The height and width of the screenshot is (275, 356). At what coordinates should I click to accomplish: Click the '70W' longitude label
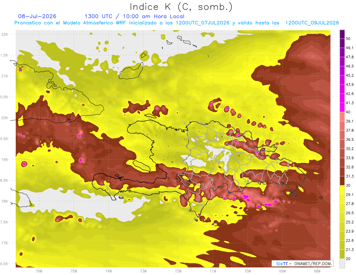[x=248, y=271]
